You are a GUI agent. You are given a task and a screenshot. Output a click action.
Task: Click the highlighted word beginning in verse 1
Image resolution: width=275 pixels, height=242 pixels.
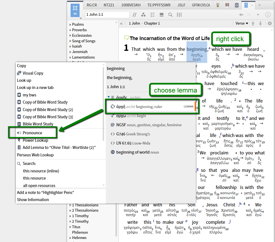pyautogui.click(x=197, y=49)
